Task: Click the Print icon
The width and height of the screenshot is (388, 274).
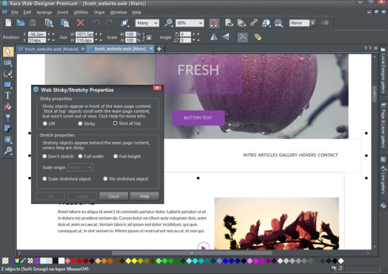Action: click(33, 23)
